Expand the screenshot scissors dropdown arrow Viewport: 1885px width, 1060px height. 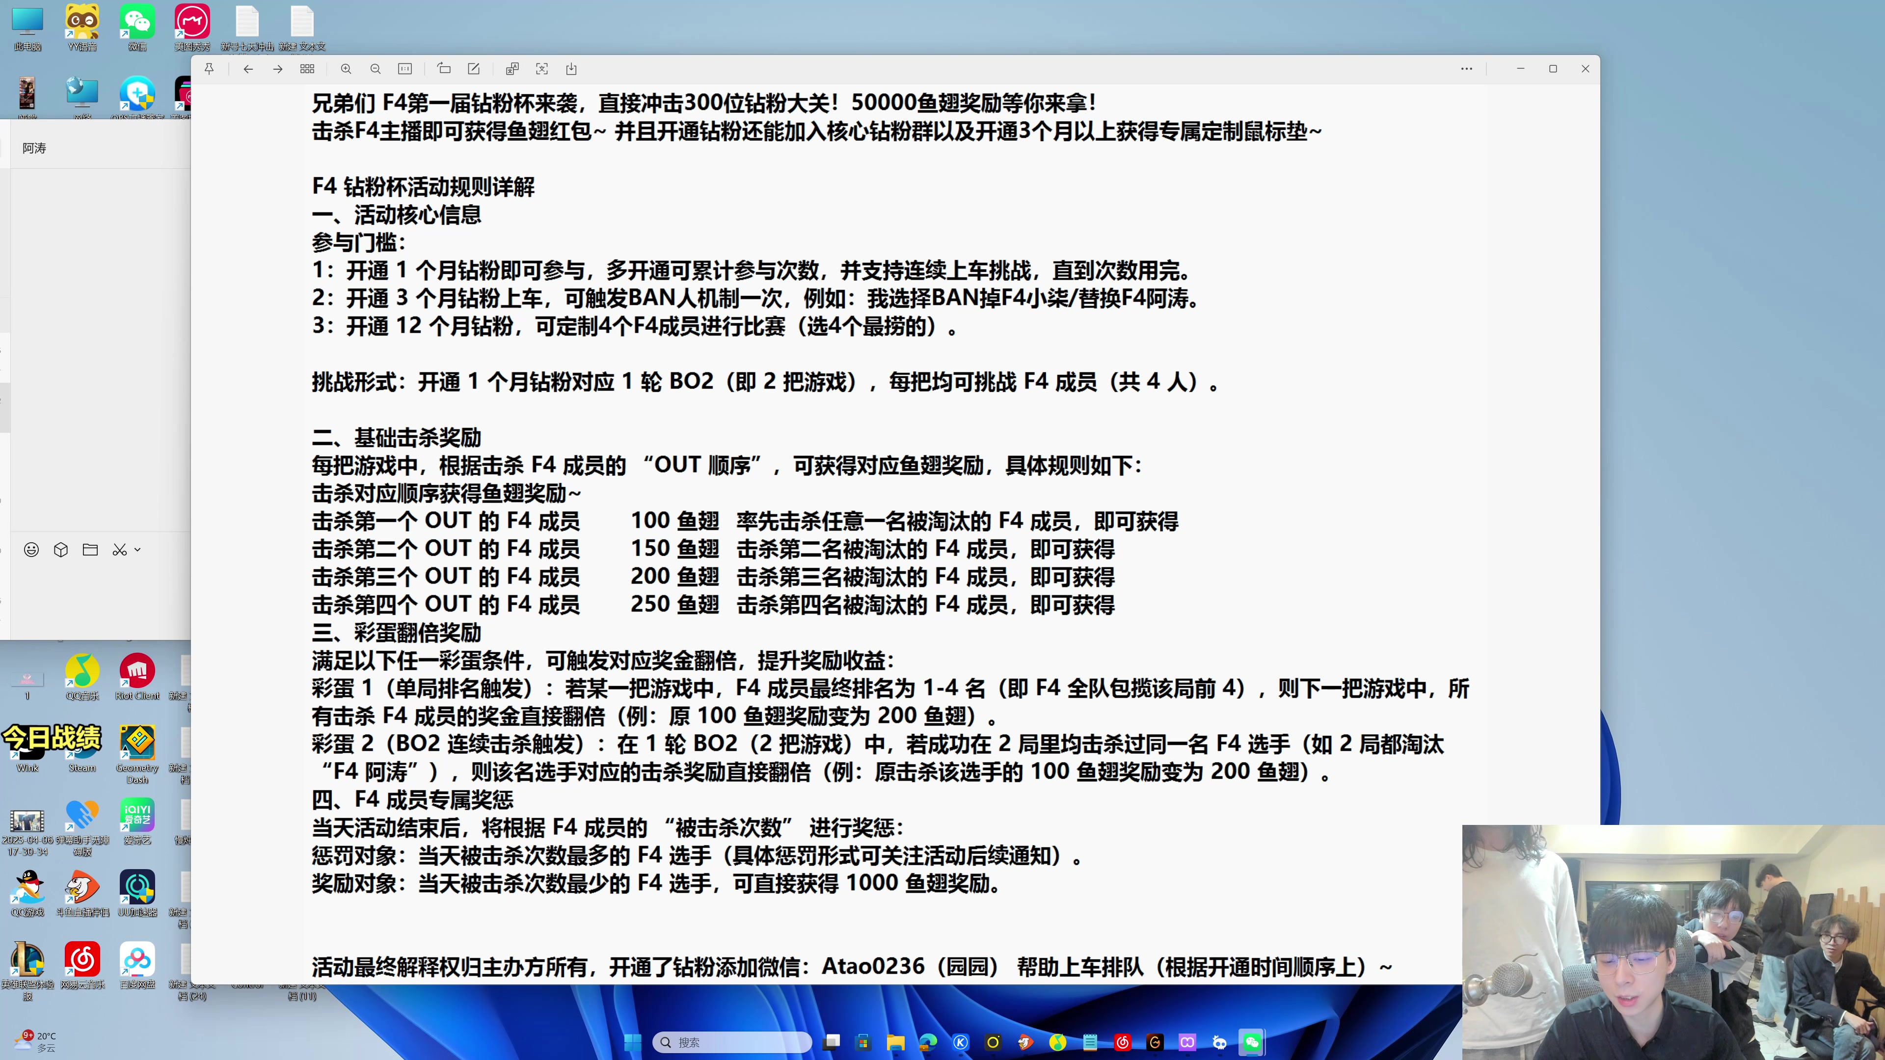[137, 550]
